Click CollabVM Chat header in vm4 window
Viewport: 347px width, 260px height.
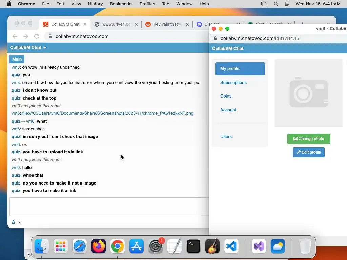[228, 49]
